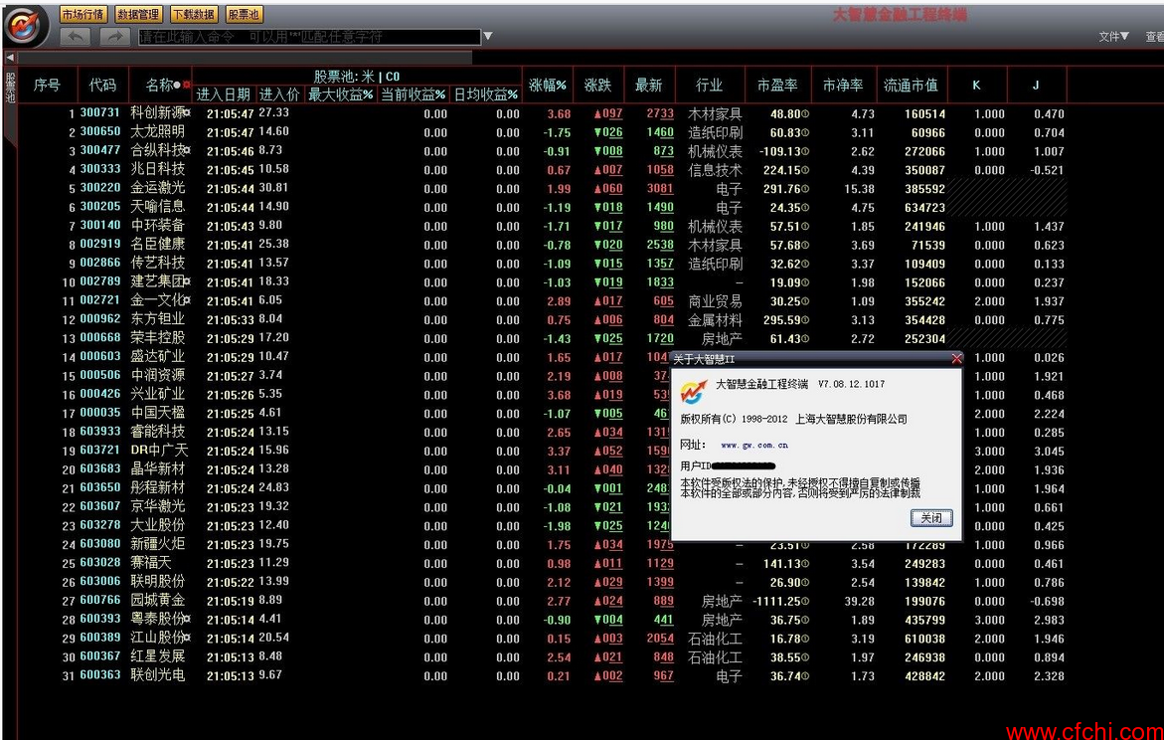Click the horizontal scrollbar under the toolbar

pos(245,58)
